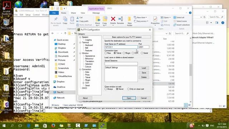Click Invert selection in ribbon
Image resolution: width=229 pixels, height=129 pixels.
(181, 25)
